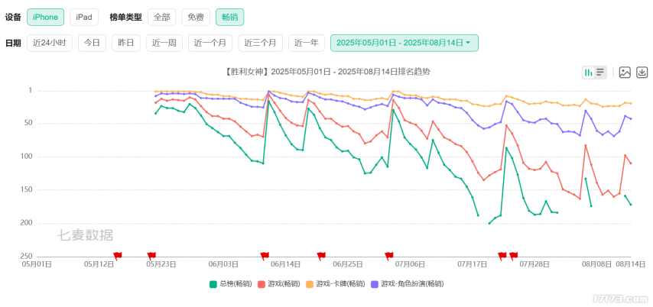The image size is (653, 307).
Task: Switch to the bar chart view icon
Action: click(589, 73)
